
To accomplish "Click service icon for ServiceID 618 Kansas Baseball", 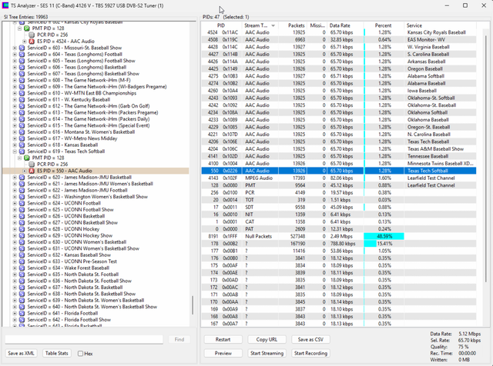I will coord(22,145).
